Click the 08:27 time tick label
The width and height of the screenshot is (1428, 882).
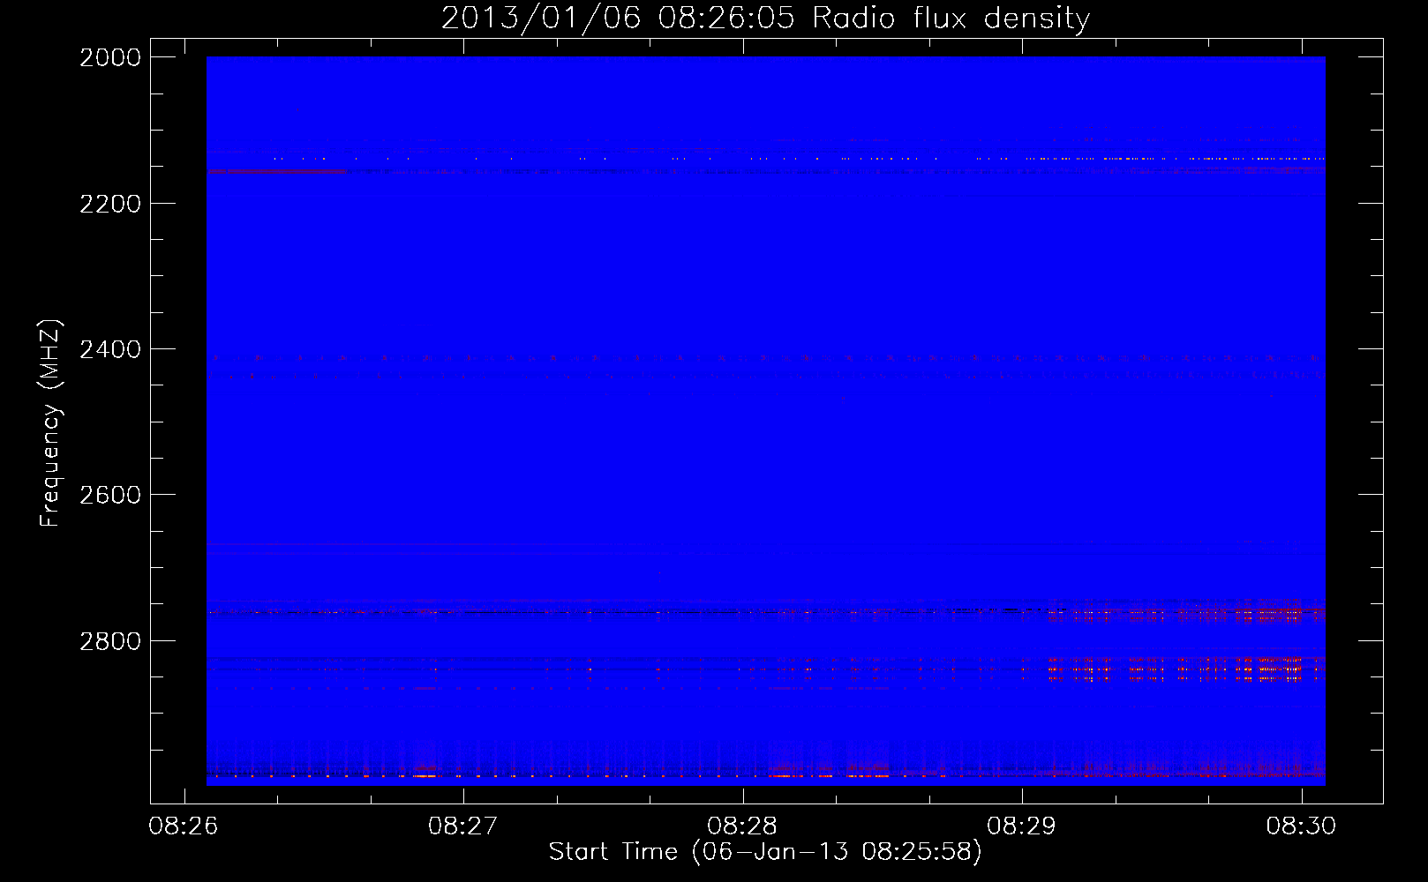click(x=462, y=826)
